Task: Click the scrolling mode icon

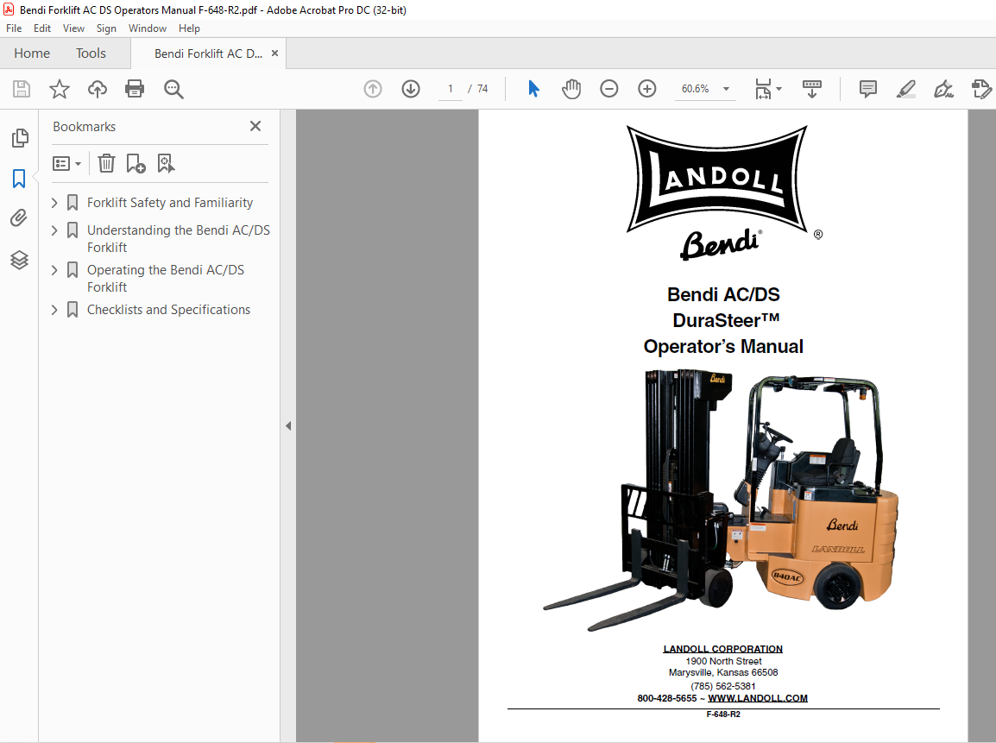Action: click(x=812, y=89)
